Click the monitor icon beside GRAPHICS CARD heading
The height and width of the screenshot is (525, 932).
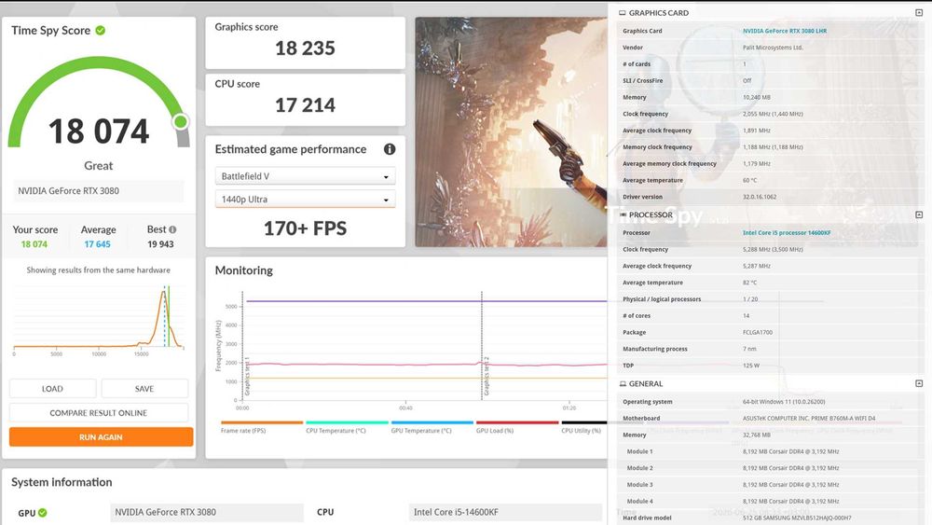pos(623,12)
